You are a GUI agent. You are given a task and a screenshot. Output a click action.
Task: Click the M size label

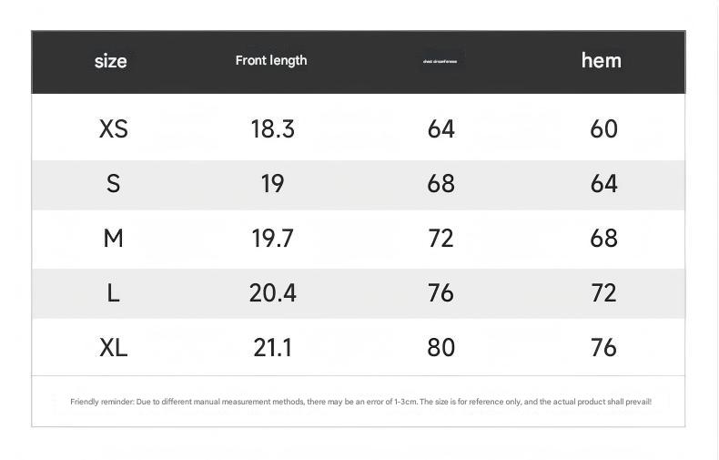point(113,238)
